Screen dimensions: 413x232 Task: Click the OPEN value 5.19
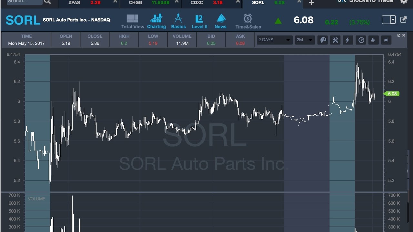point(66,43)
